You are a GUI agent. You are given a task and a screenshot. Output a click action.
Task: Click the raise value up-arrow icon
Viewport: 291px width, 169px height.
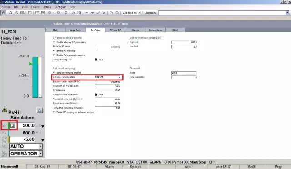[x=87, y=13]
